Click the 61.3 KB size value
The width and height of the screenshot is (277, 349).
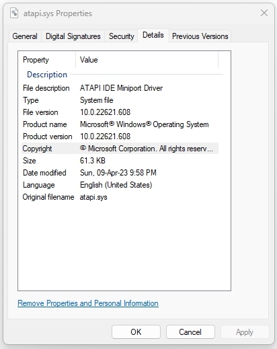tap(93, 161)
